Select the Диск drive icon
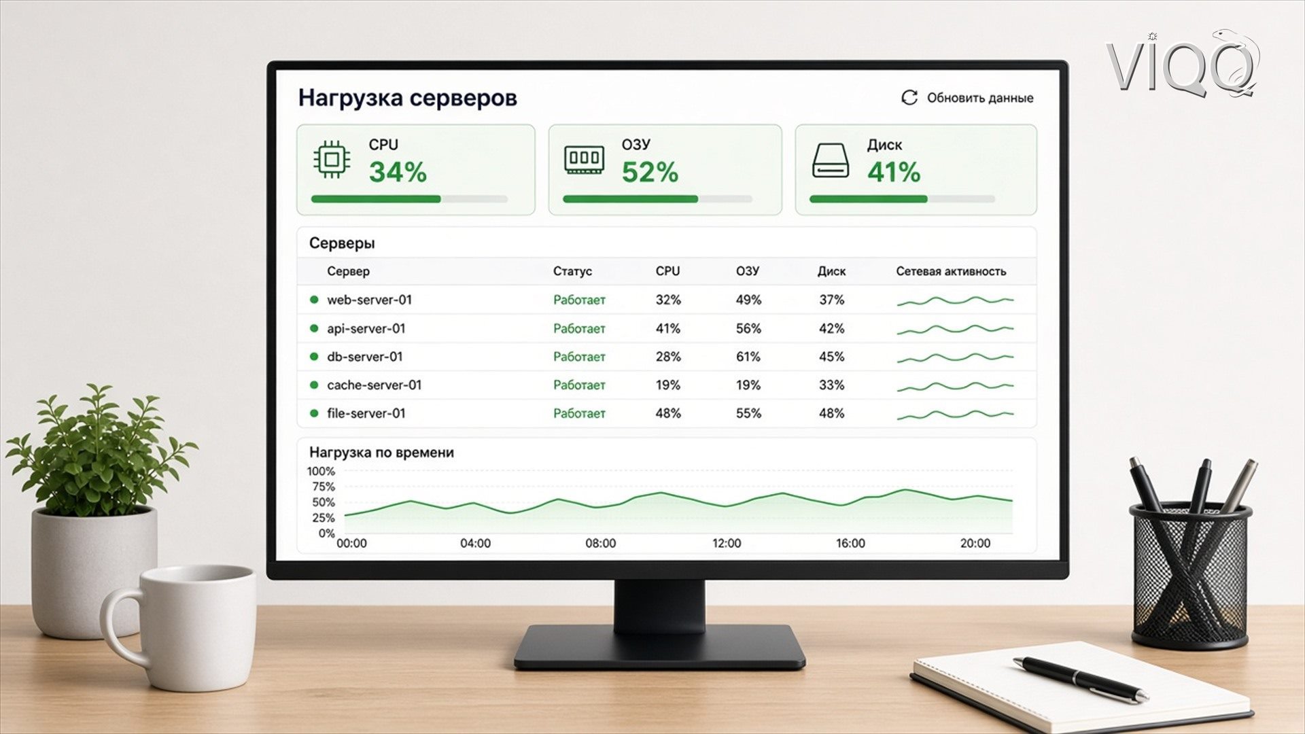Image resolution: width=1305 pixels, height=734 pixels. point(831,160)
